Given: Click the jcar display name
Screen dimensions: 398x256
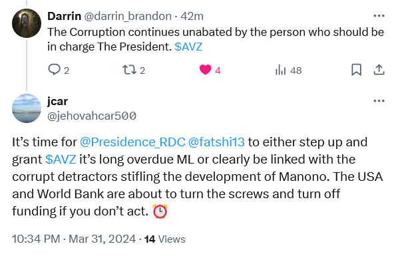Looking at the screenshot, I should tap(58, 102).
